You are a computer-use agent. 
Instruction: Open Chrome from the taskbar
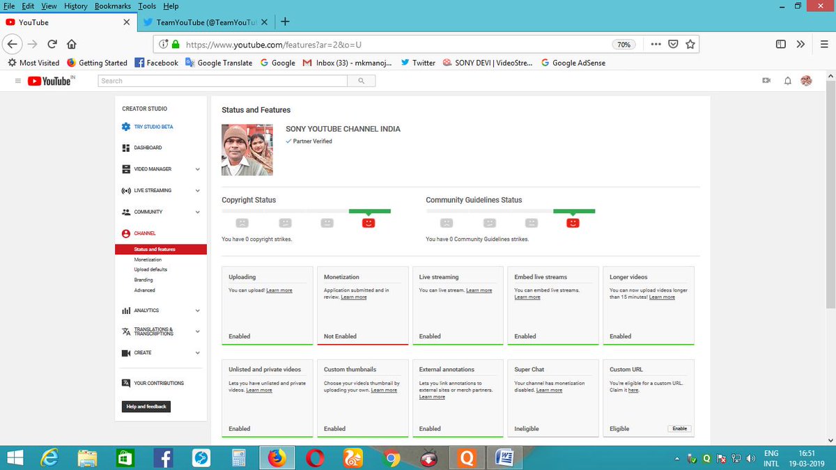click(x=390, y=458)
